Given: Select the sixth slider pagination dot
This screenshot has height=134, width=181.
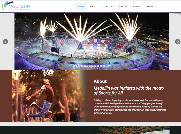Looking at the screenshot, I should point(95,66).
